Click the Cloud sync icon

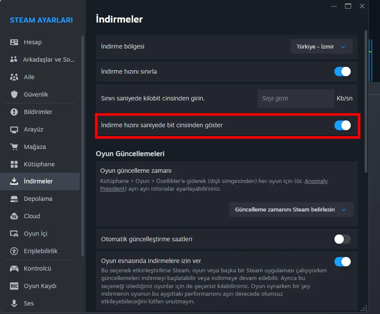click(x=14, y=216)
